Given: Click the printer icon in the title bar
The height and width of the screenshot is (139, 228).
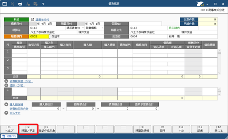Looking at the screenshot, I should [20, 4].
